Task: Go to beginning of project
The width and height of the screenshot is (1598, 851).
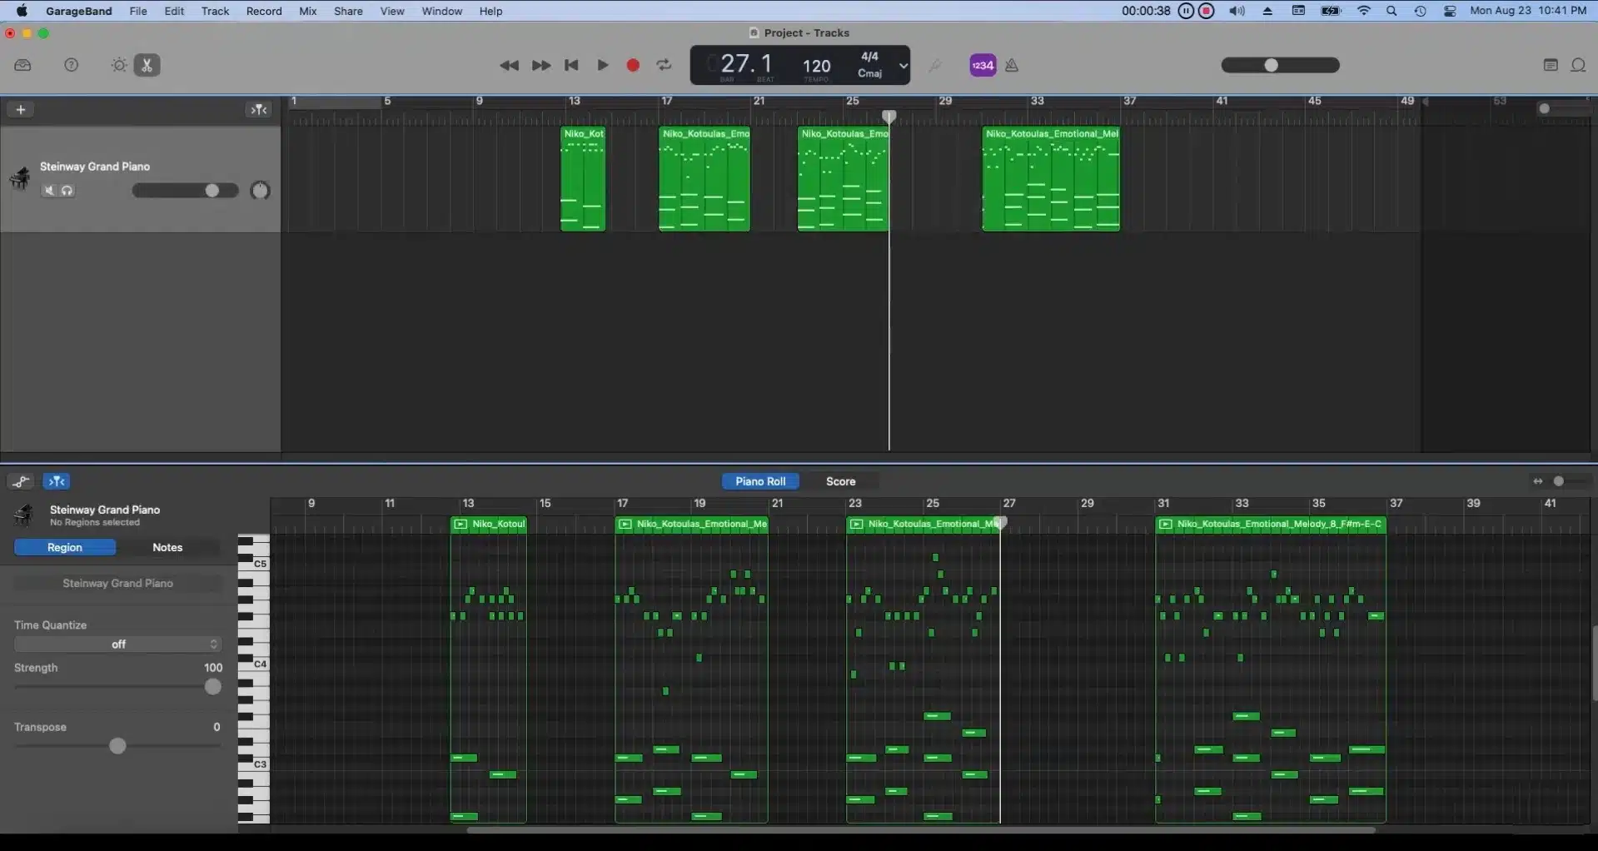Action: (x=571, y=66)
